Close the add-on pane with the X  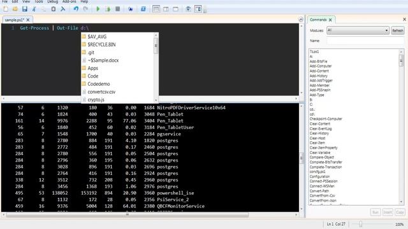point(404,19)
